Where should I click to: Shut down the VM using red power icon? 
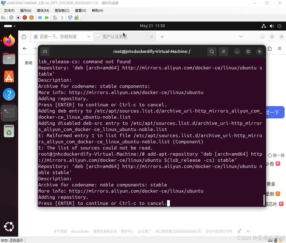click(x=25, y=18)
